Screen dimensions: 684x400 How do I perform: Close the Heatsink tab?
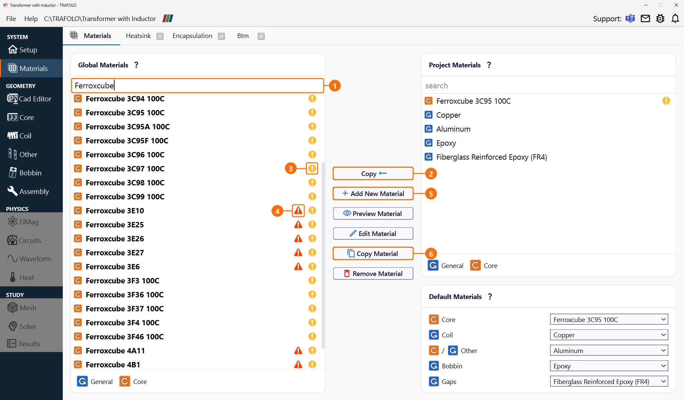pos(160,36)
